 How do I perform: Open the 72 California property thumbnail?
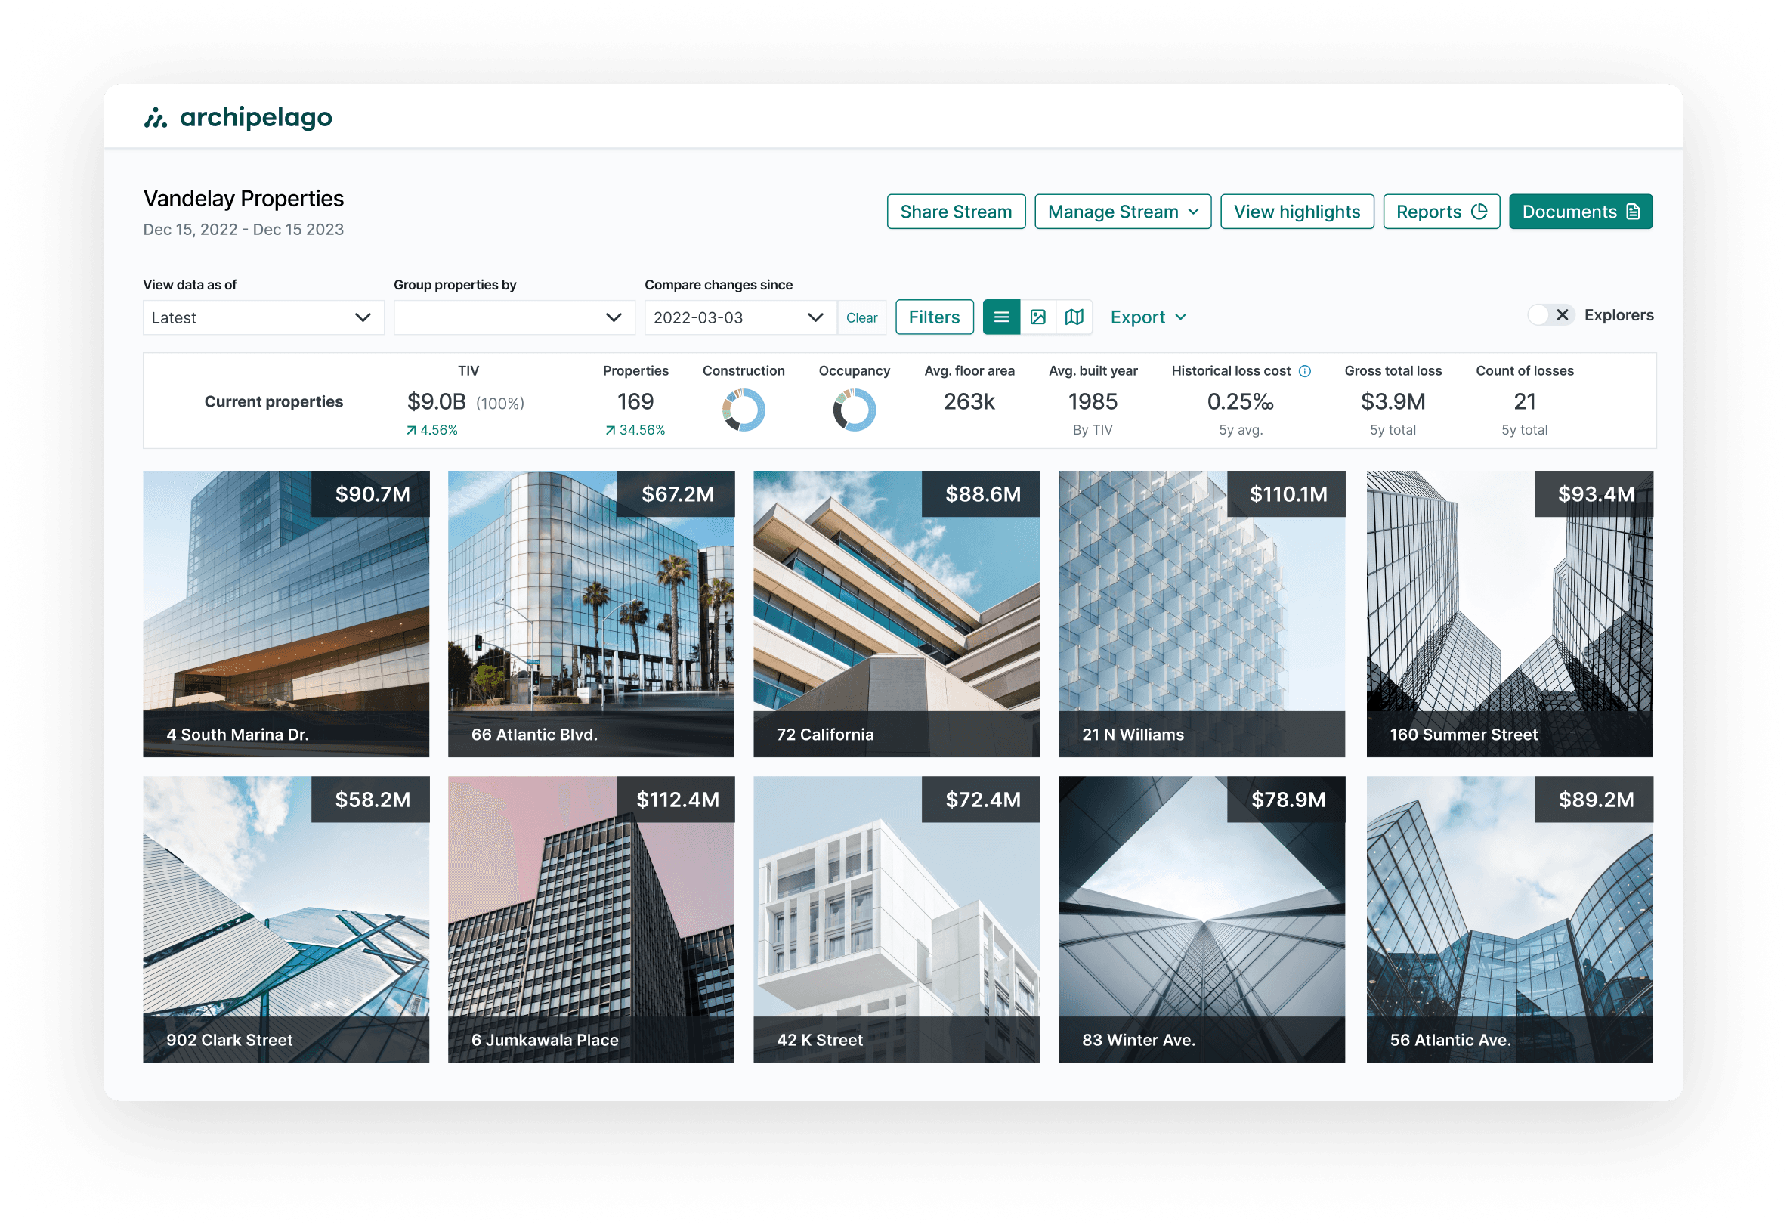click(897, 614)
